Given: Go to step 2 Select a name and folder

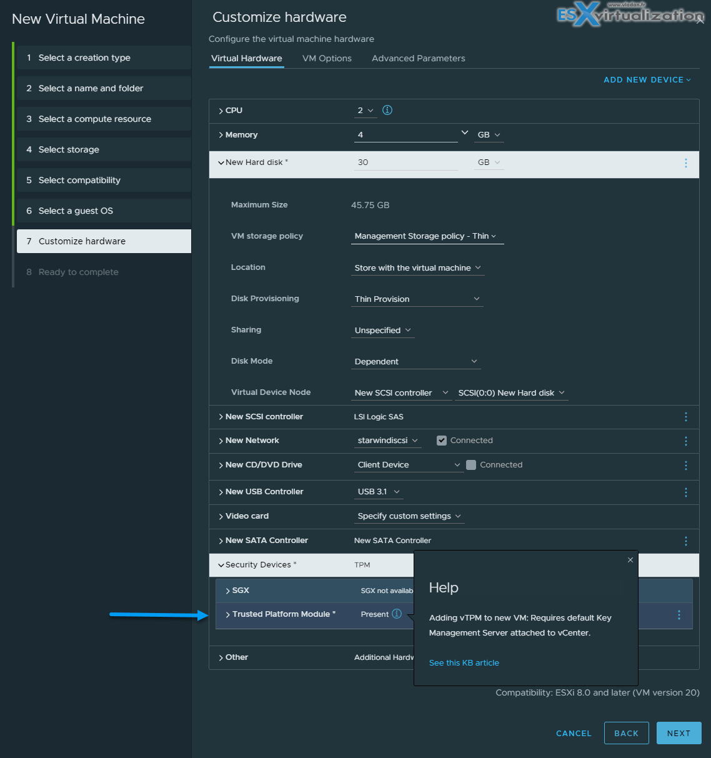Looking at the screenshot, I should tap(104, 88).
